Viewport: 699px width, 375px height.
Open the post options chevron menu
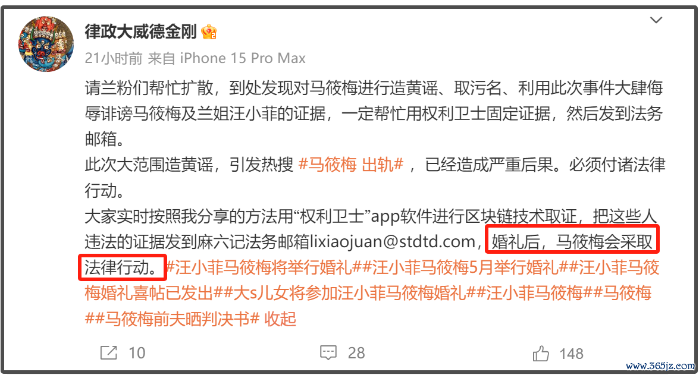pyautogui.click(x=656, y=20)
